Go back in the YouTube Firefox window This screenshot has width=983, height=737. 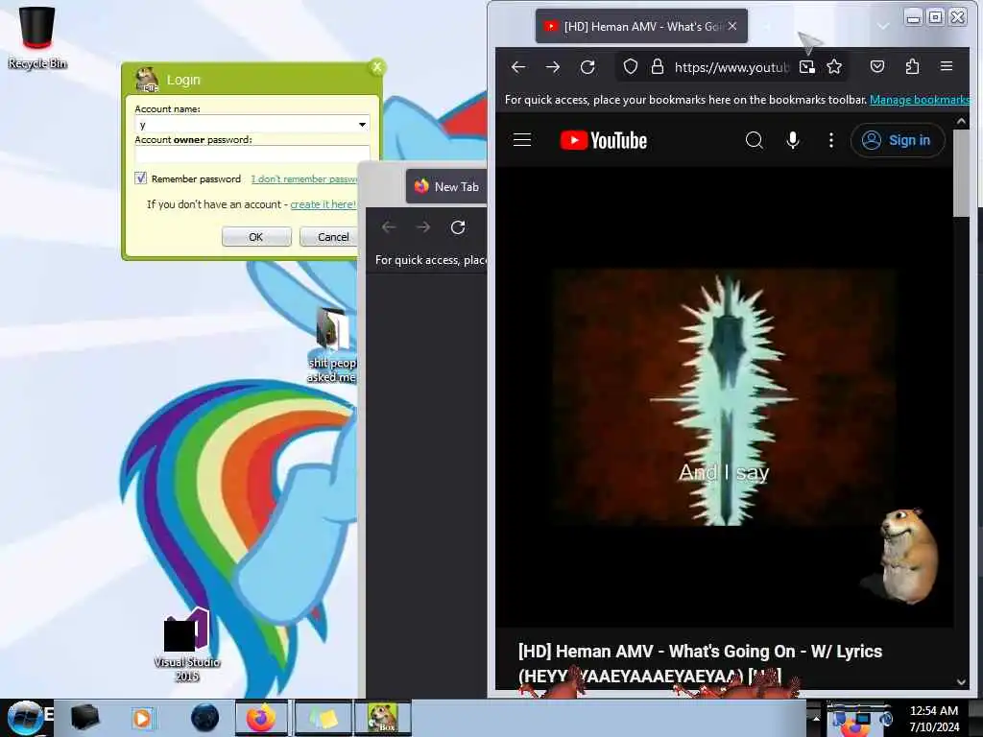[517, 67]
